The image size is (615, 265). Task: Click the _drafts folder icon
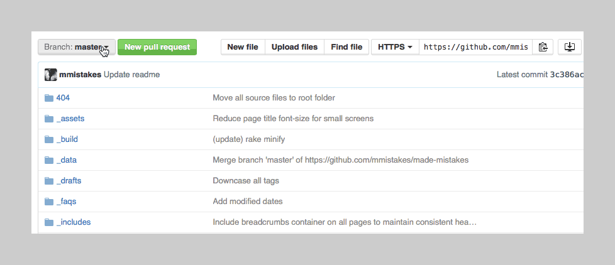[x=49, y=181]
